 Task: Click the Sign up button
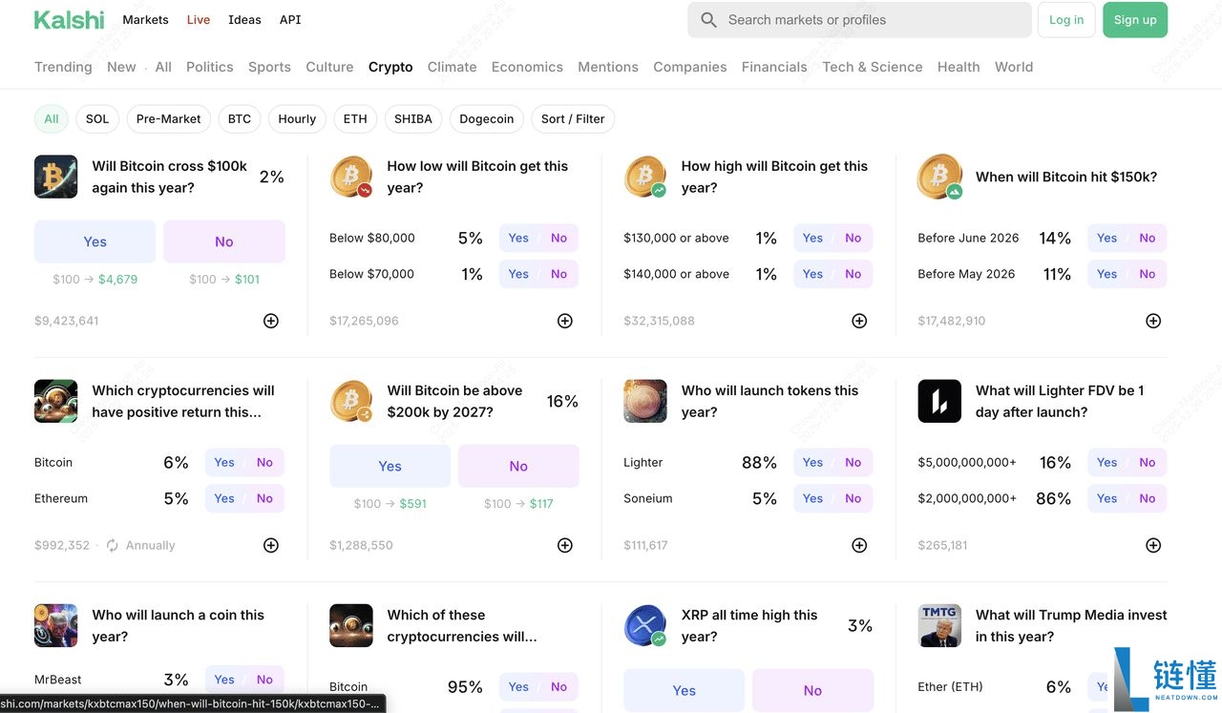click(1135, 20)
